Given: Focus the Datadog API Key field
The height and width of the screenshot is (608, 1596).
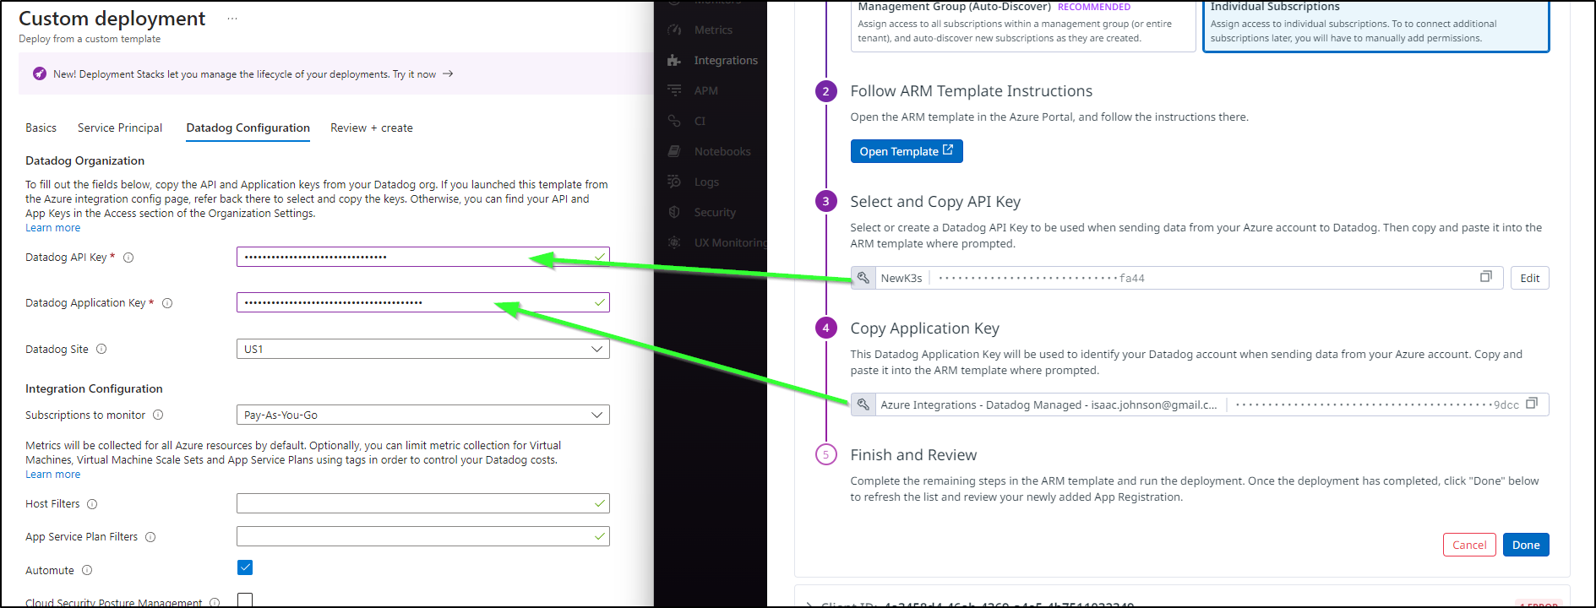Looking at the screenshot, I should tap(423, 257).
